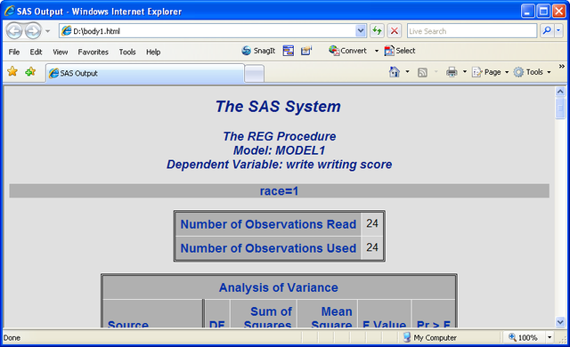Click Number of Observations Used label
This screenshot has width=570, height=347.
tap(268, 248)
